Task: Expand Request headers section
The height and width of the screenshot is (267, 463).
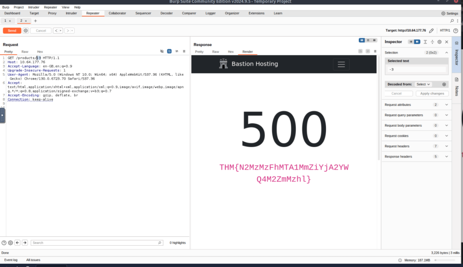Action: tap(416, 146)
